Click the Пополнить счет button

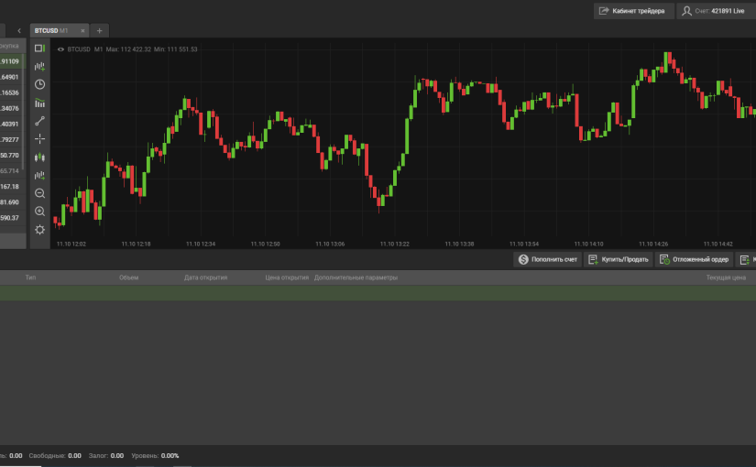click(547, 259)
